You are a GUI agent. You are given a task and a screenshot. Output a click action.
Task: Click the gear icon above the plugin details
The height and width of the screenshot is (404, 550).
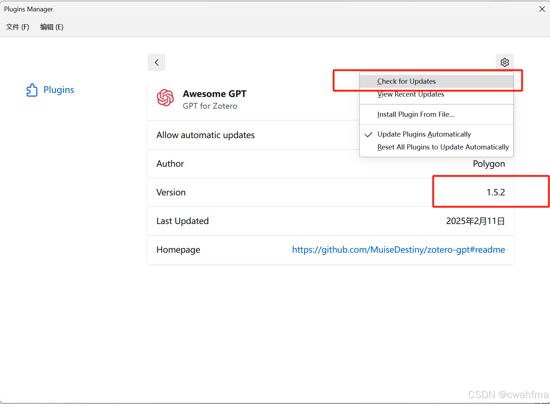504,62
